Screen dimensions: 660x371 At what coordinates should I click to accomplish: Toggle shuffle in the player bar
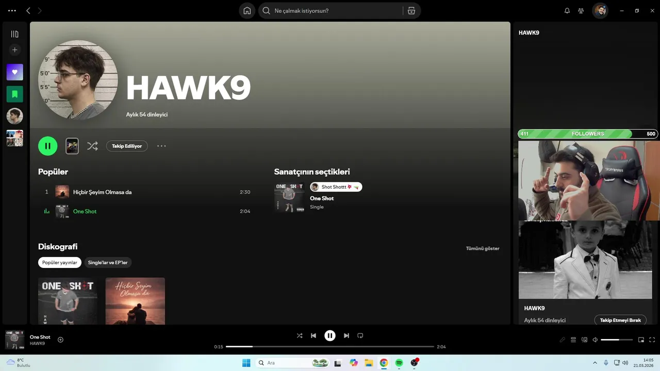click(300, 335)
